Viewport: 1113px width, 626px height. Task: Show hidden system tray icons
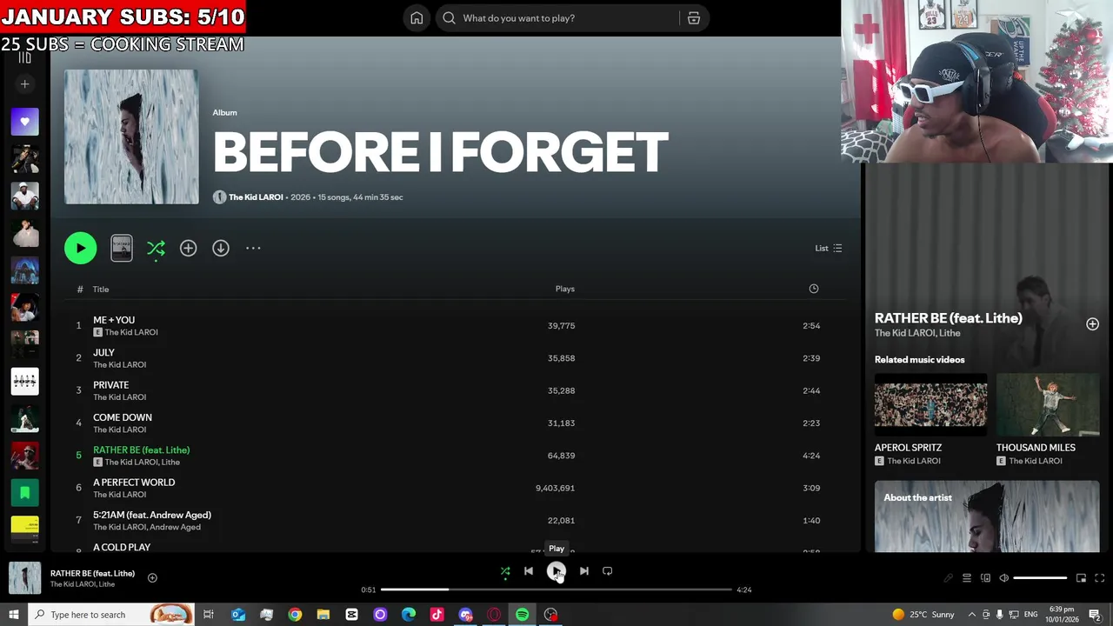(x=971, y=615)
